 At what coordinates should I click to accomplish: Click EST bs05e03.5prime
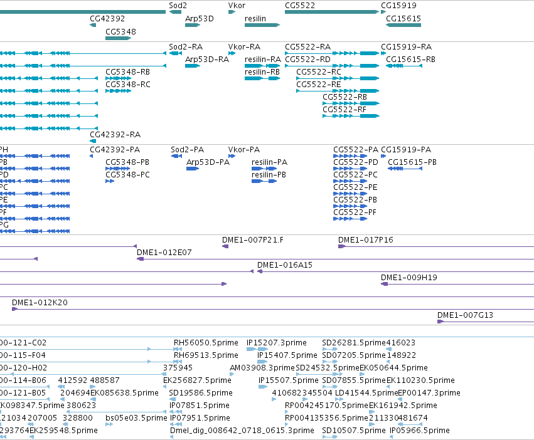point(136,418)
